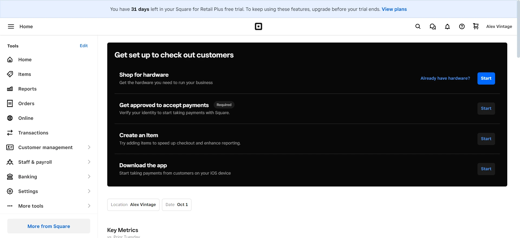The height and width of the screenshot is (238, 520).
Task: Start Shop for hardware step
Action: pyautogui.click(x=486, y=78)
